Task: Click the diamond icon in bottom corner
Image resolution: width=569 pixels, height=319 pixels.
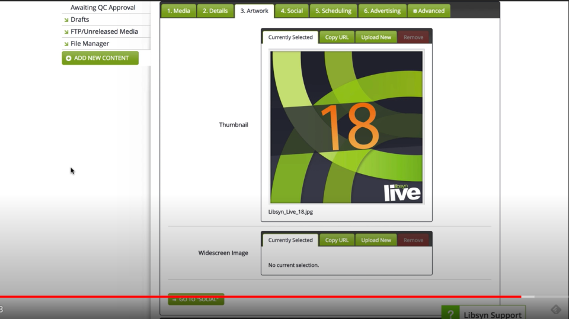Action: [556, 309]
